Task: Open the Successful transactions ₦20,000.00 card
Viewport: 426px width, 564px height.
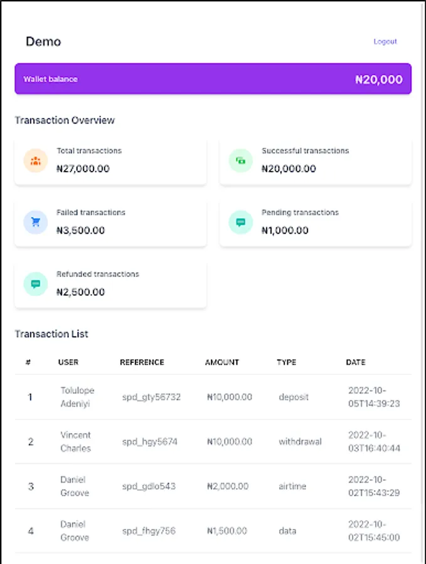Action: click(316, 160)
